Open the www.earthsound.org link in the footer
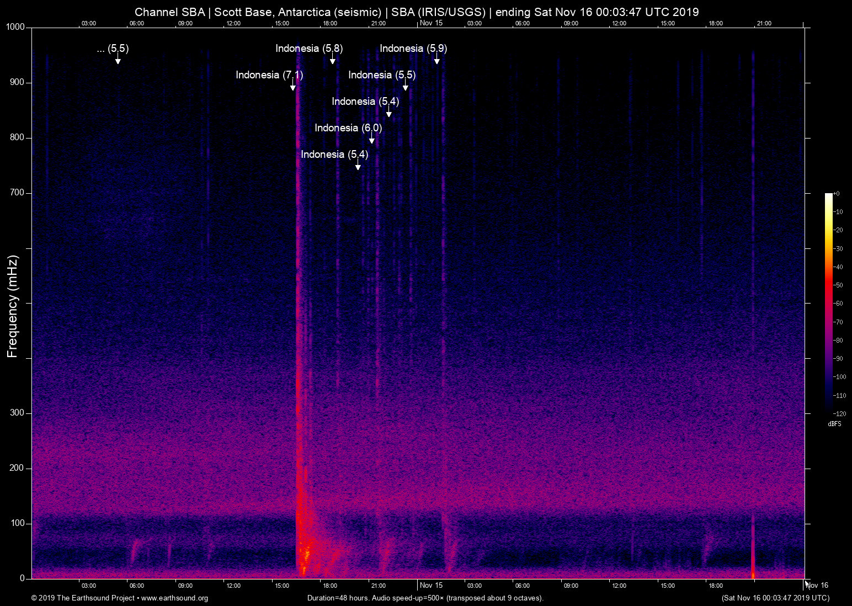 point(174,598)
